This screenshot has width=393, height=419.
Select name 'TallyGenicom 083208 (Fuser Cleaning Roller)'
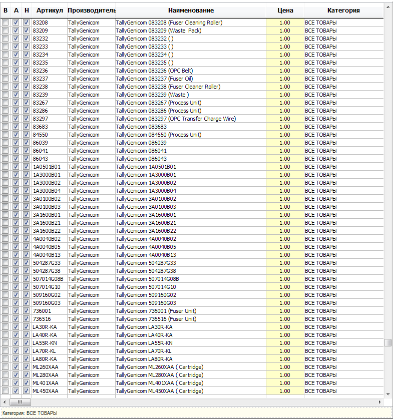click(169, 23)
